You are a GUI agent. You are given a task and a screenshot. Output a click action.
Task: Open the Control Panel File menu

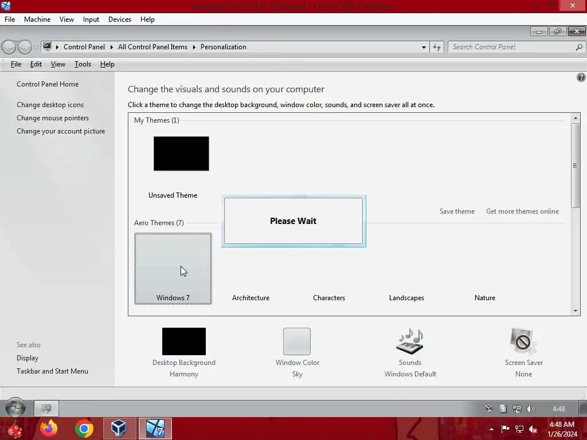tap(15, 64)
